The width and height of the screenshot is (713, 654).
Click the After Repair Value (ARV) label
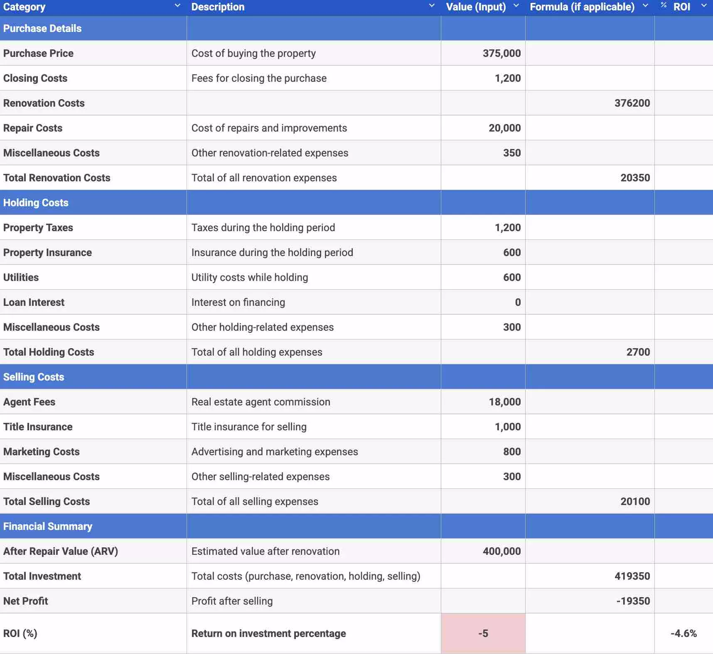(61, 551)
